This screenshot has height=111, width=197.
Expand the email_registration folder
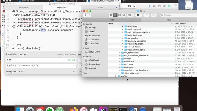click(x=122, y=29)
